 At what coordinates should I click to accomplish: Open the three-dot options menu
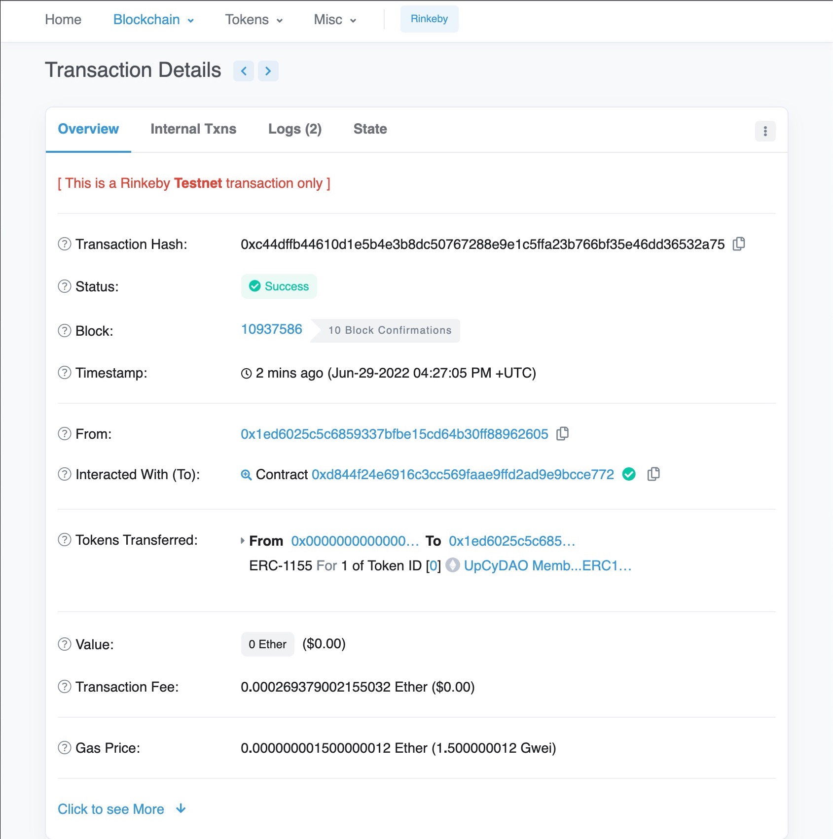tap(765, 131)
